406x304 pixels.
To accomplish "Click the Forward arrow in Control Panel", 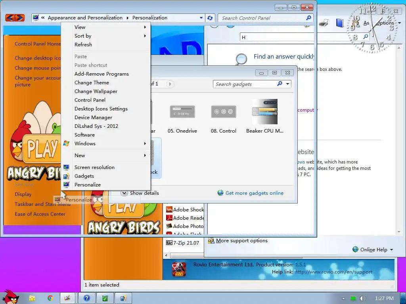I will 20,17.
